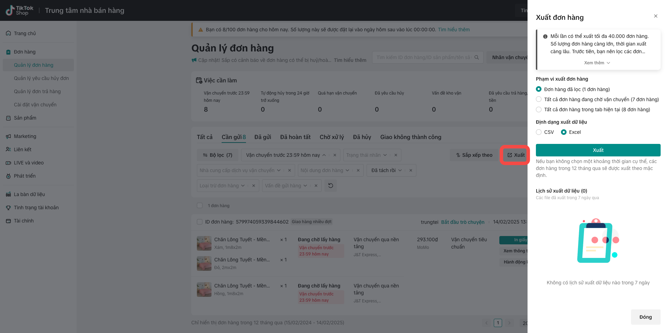Click the TikTok Shop logo
This screenshot has height=333, width=669.
point(20,10)
